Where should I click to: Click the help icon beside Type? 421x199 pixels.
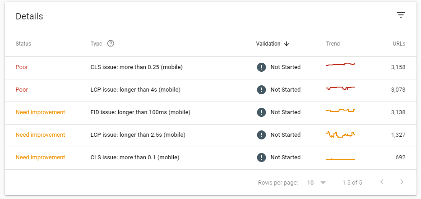pos(111,43)
